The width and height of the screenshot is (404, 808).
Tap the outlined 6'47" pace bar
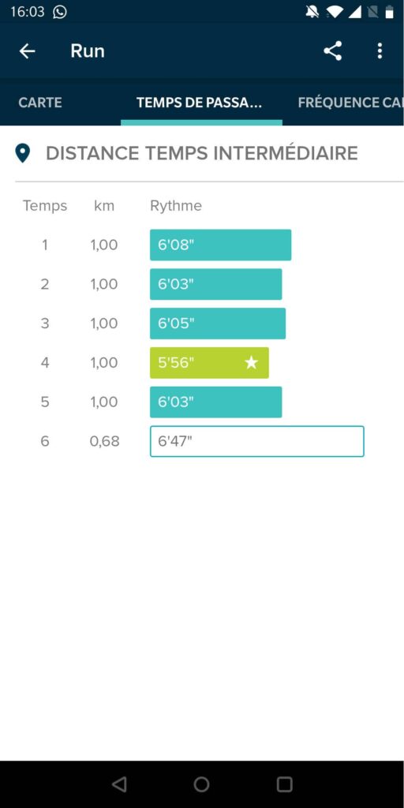257,441
